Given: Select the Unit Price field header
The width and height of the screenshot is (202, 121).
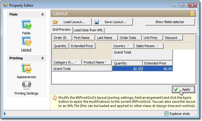Looking at the screenshot, I should (x=153, y=38).
